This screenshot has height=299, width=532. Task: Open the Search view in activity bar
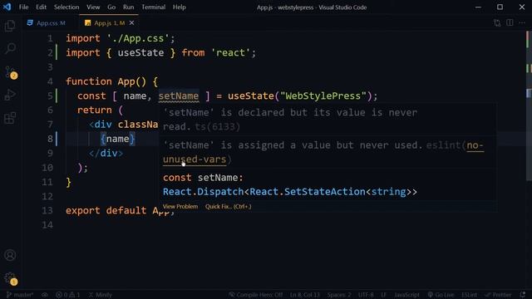pos(10,48)
